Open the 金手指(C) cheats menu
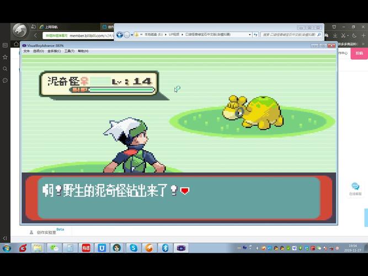The image size is (368, 276). point(54,51)
